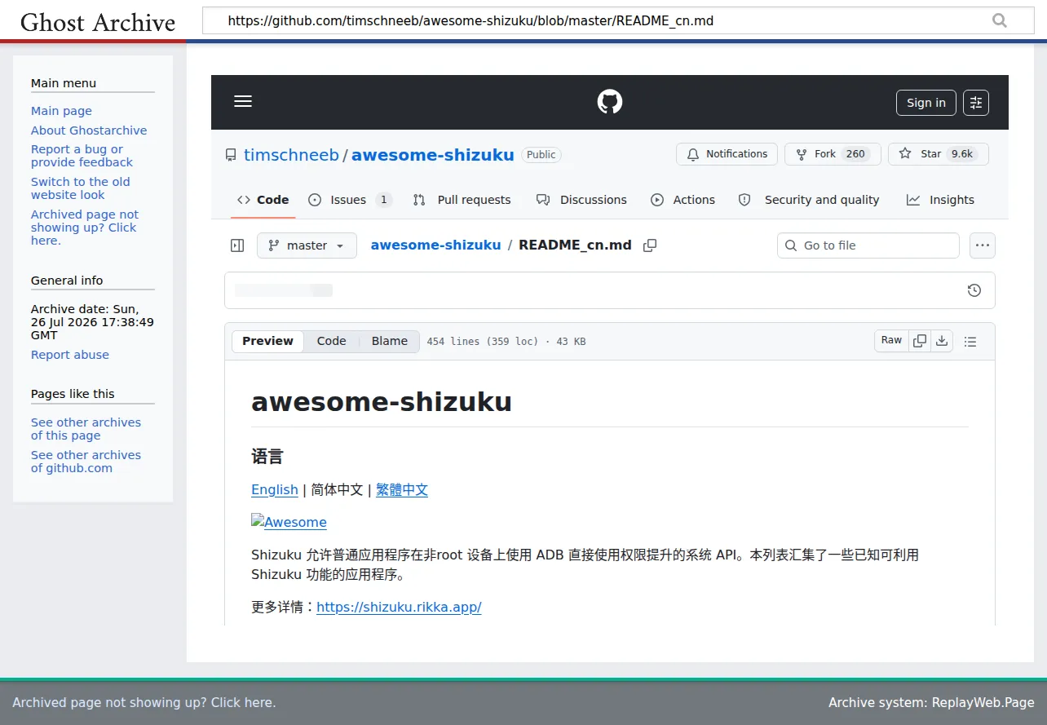Screen dimensions: 1047x725
Task: Open the Security and quality tab
Action: point(809,200)
